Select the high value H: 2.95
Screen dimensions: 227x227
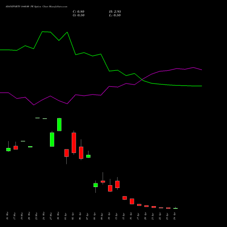tap(115, 12)
